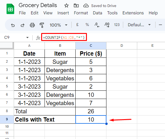
Task: Click Sugar cell in row 2
Action: [60, 62]
